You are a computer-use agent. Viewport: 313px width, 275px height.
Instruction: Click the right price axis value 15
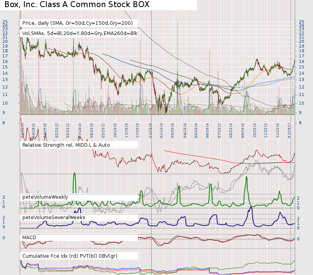(302, 67)
